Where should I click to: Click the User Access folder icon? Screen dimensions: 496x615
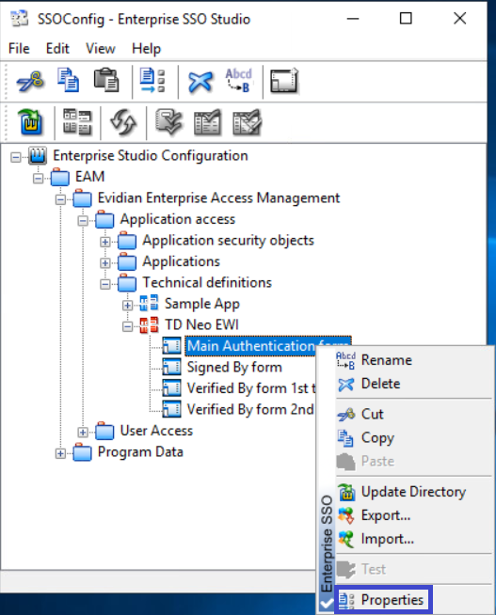click(x=104, y=431)
